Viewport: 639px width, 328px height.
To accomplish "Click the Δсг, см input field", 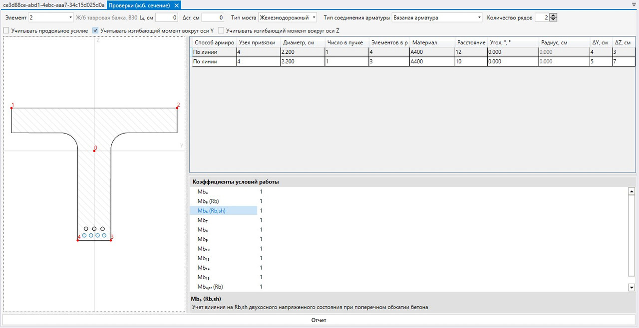I will click(213, 17).
